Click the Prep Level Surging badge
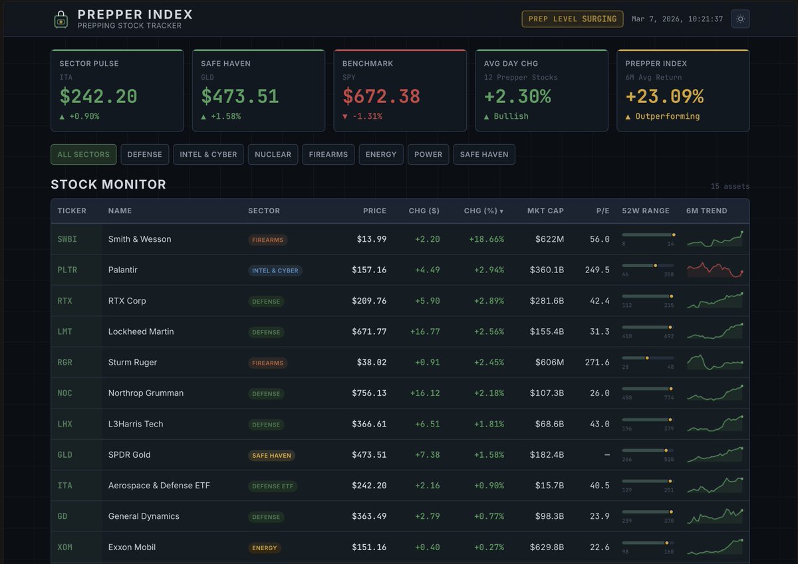 coord(572,19)
